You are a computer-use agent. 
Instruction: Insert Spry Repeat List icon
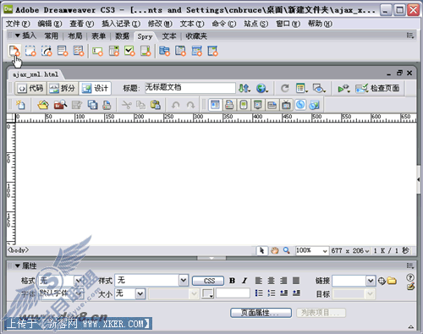63,51
